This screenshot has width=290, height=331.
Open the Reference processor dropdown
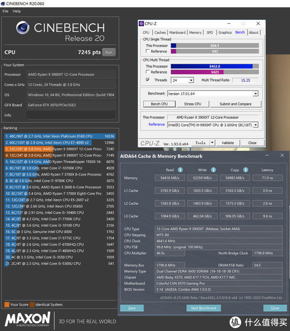tap(256, 125)
